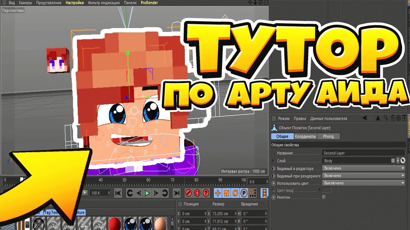This screenshot has height=230, width=410.
Task: Open the Представление menu
Action: click(49, 3)
